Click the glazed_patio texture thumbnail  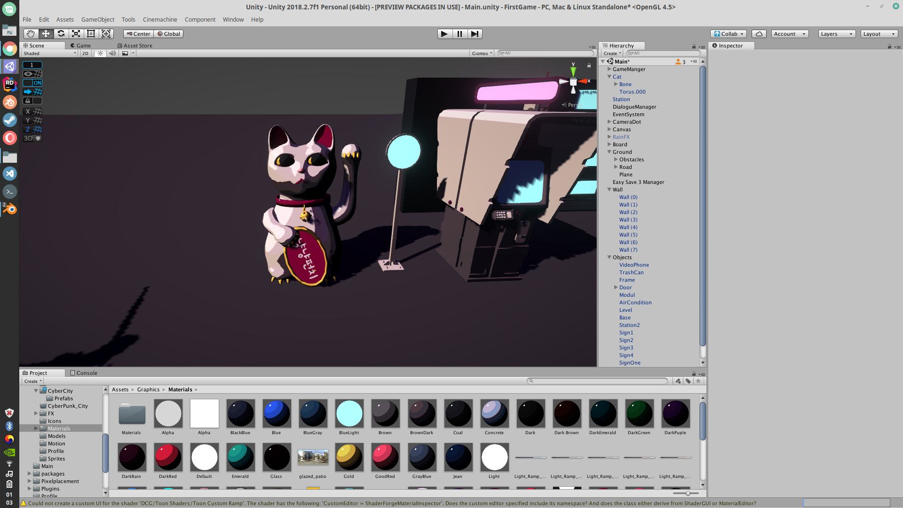tap(313, 457)
